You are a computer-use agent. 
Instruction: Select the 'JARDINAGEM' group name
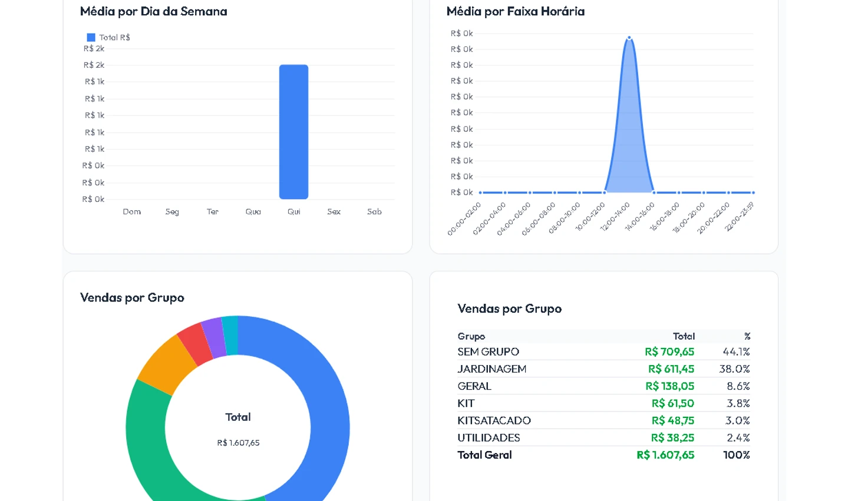tap(492, 369)
